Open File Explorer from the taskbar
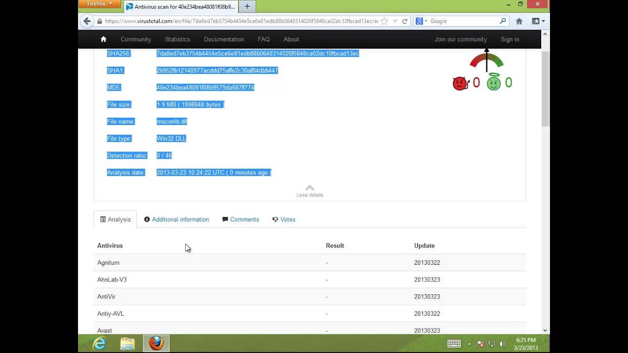The image size is (628, 353). click(x=128, y=344)
